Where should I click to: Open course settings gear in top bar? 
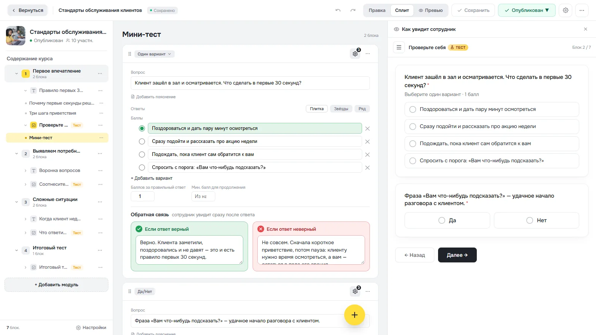pos(565,10)
